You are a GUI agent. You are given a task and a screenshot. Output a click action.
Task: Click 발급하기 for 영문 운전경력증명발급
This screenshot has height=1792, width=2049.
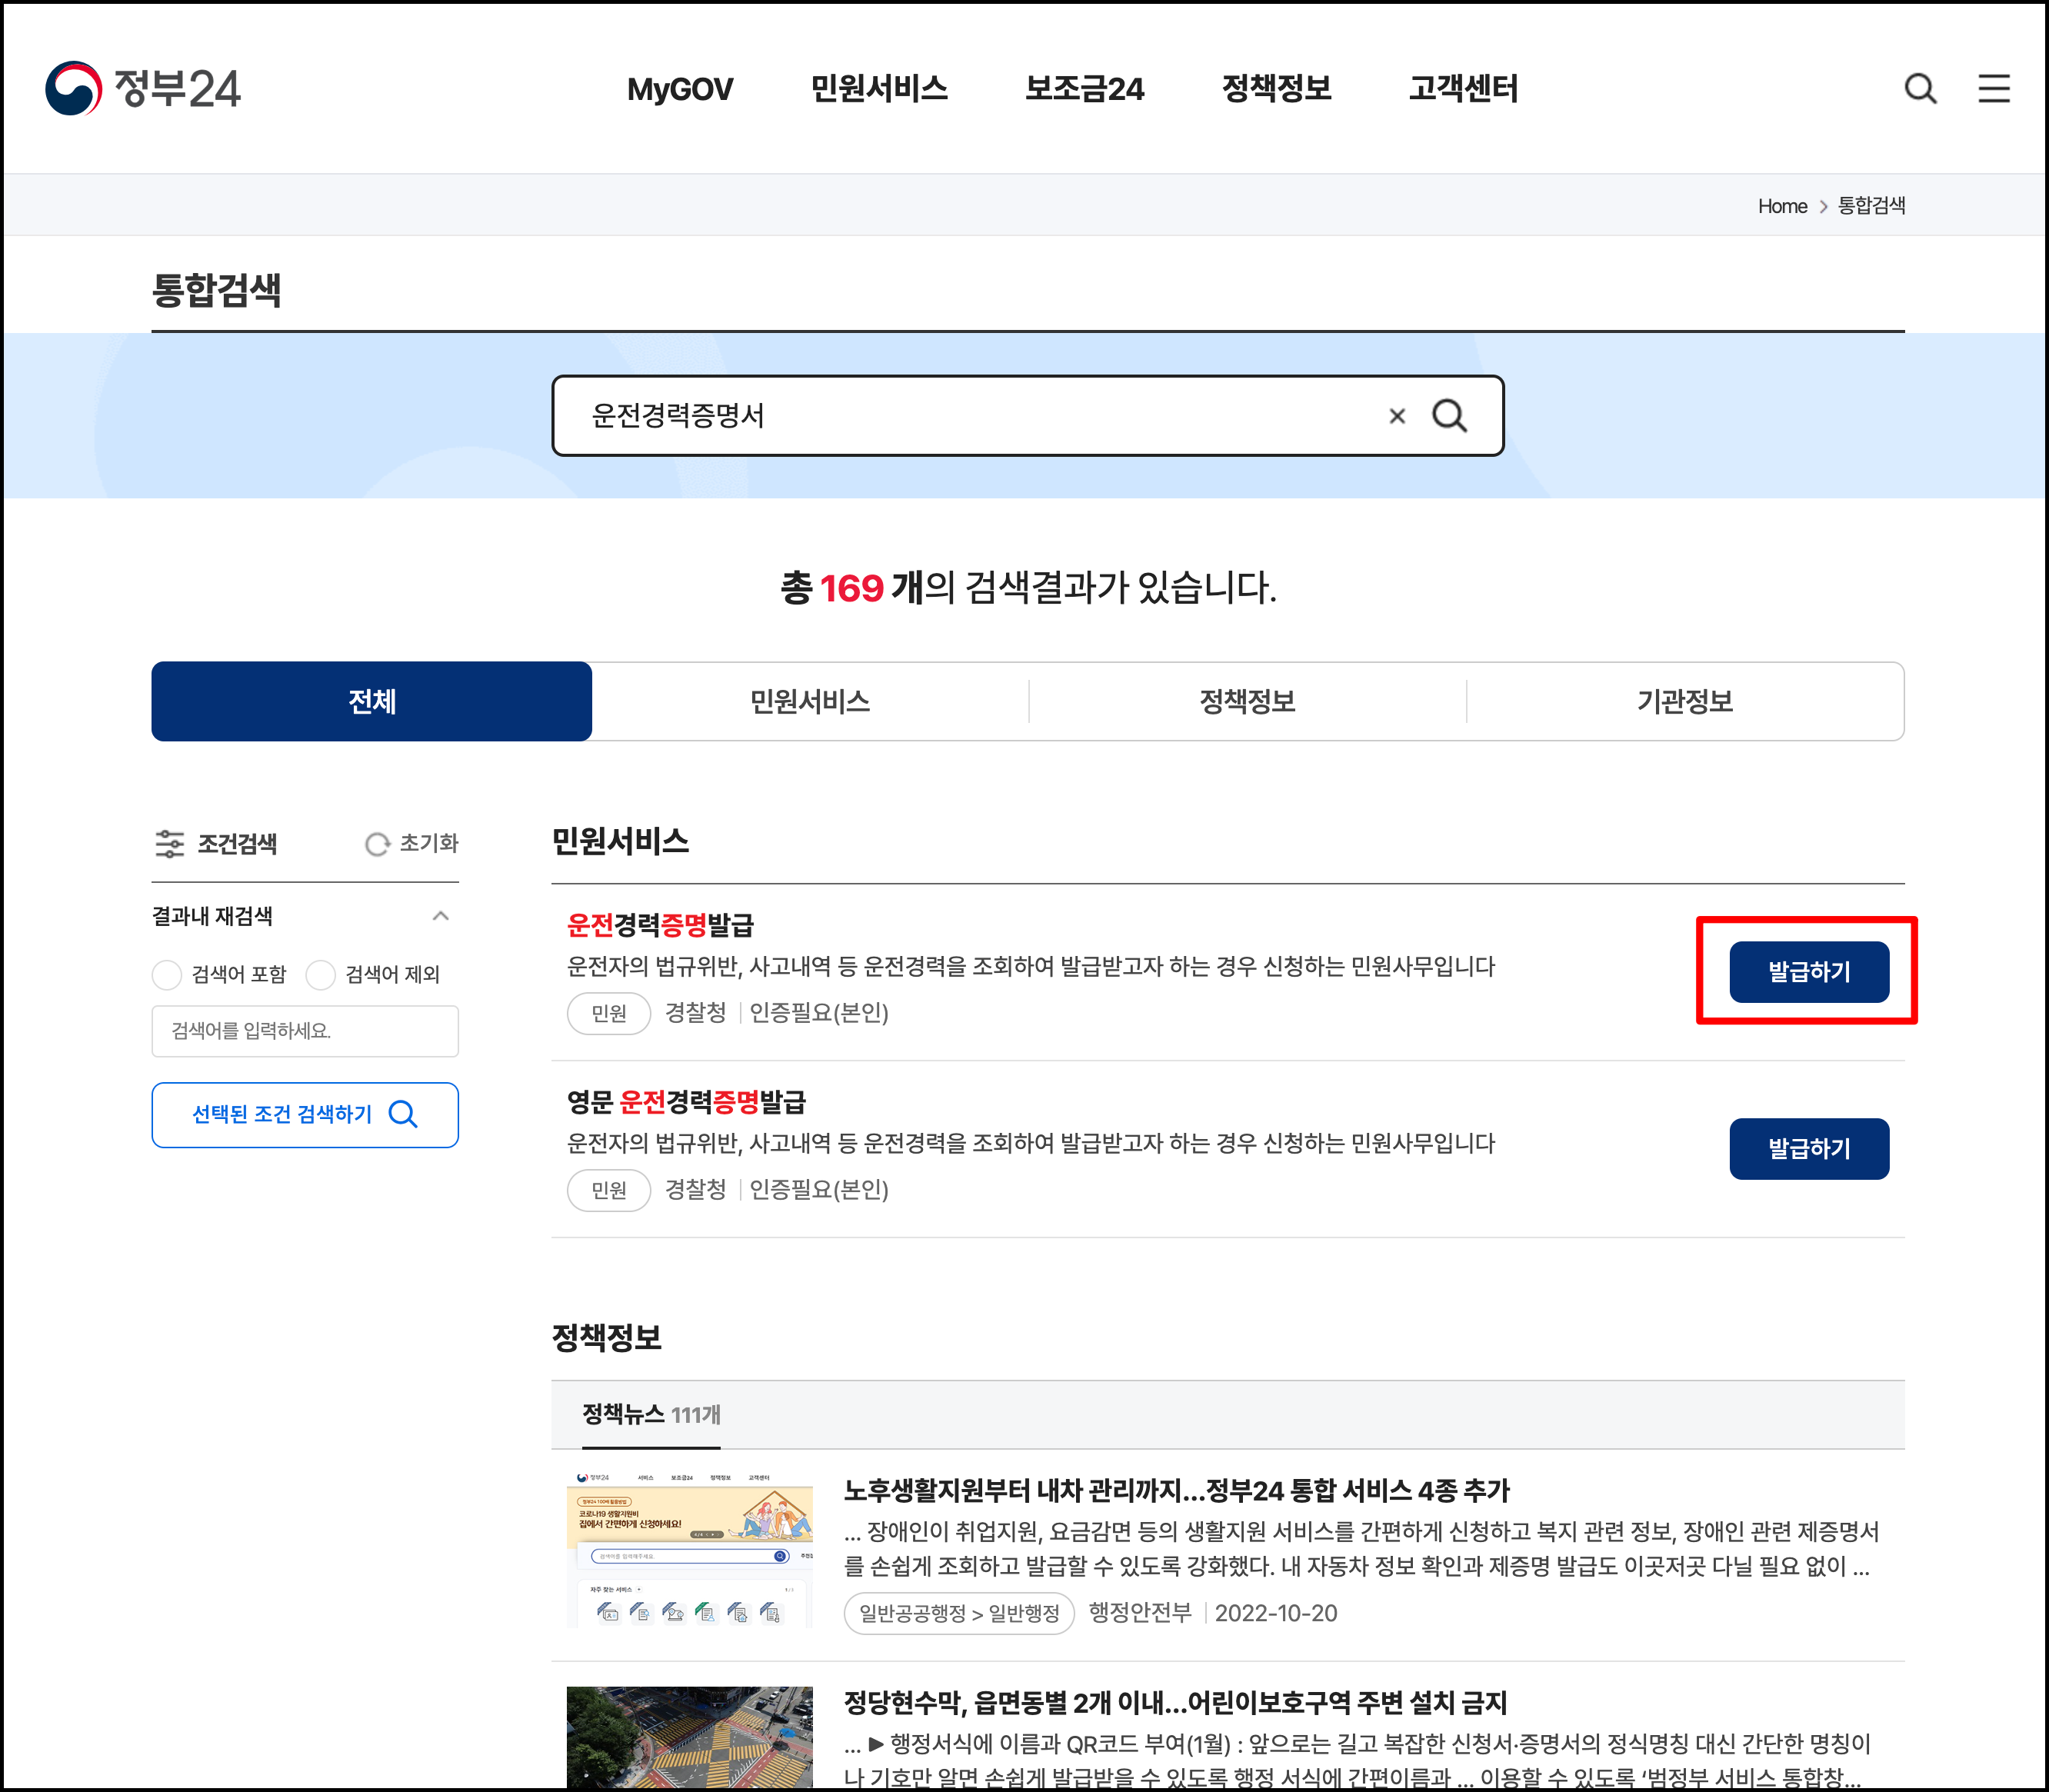(1809, 1149)
